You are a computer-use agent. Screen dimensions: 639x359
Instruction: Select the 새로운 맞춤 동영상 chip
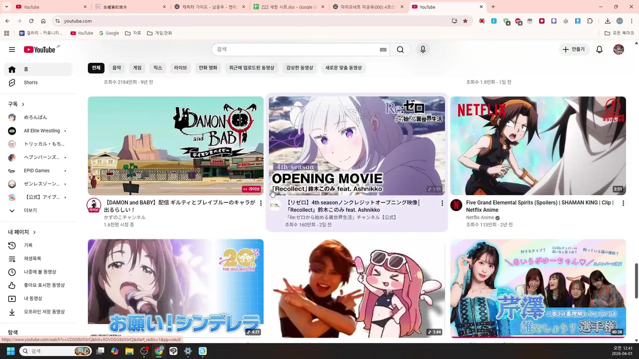[x=343, y=67]
